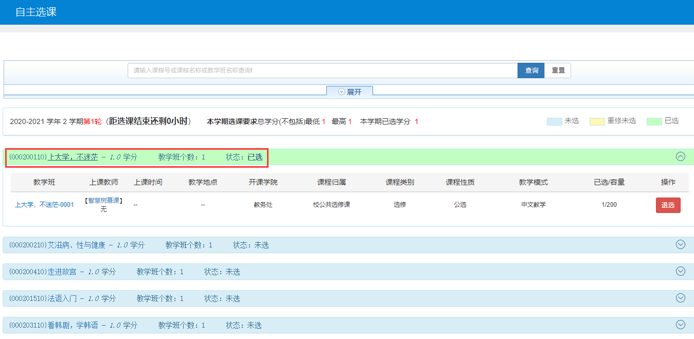Viewport: 694px width, 339px height.
Task: Click the 展开 expand filter tab
Action: (x=350, y=92)
